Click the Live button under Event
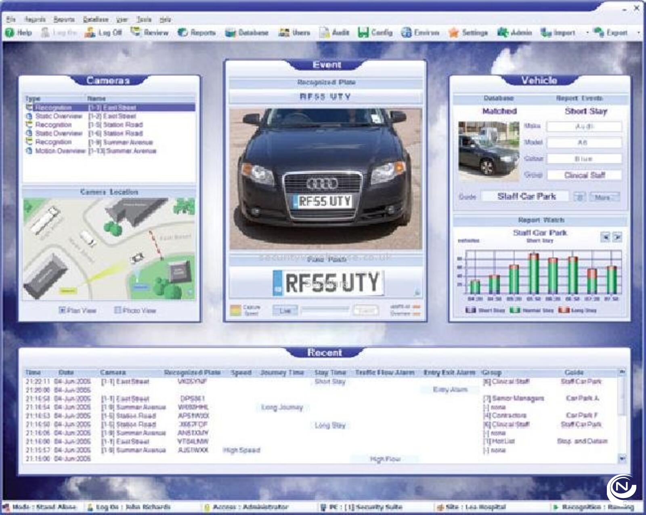 [x=285, y=310]
